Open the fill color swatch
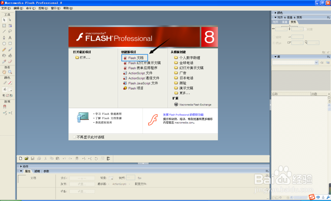Viewport: 331px width, 201px height. tap(10, 89)
